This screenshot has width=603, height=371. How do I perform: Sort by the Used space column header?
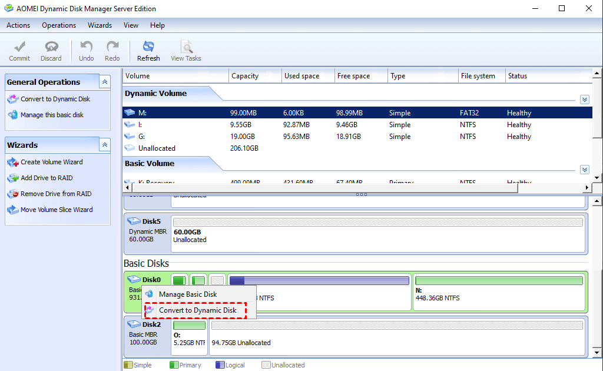click(x=308, y=76)
